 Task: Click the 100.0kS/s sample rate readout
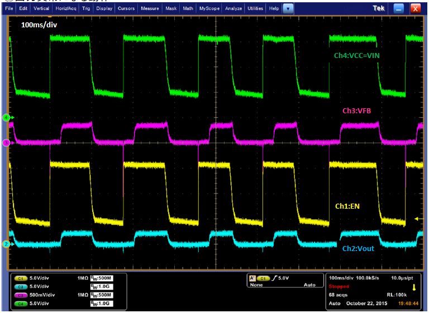368,278
